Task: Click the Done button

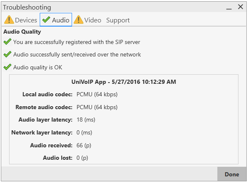Action: (232, 174)
